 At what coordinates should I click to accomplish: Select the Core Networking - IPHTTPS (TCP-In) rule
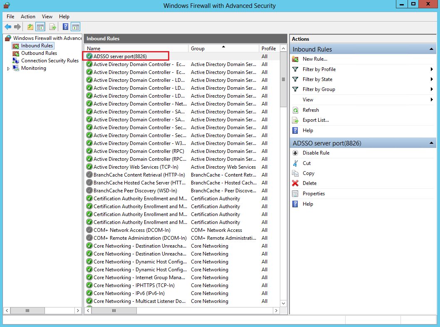[x=182, y=285]
